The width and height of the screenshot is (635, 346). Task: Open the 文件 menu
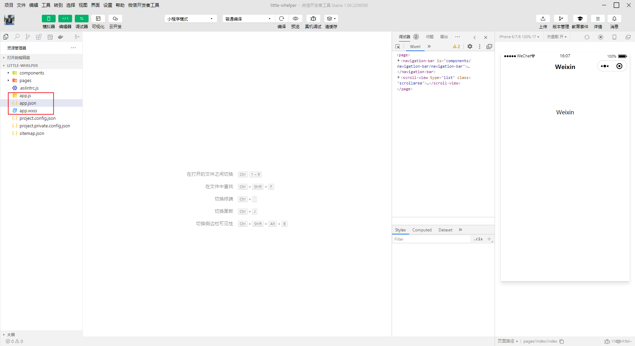point(21,5)
